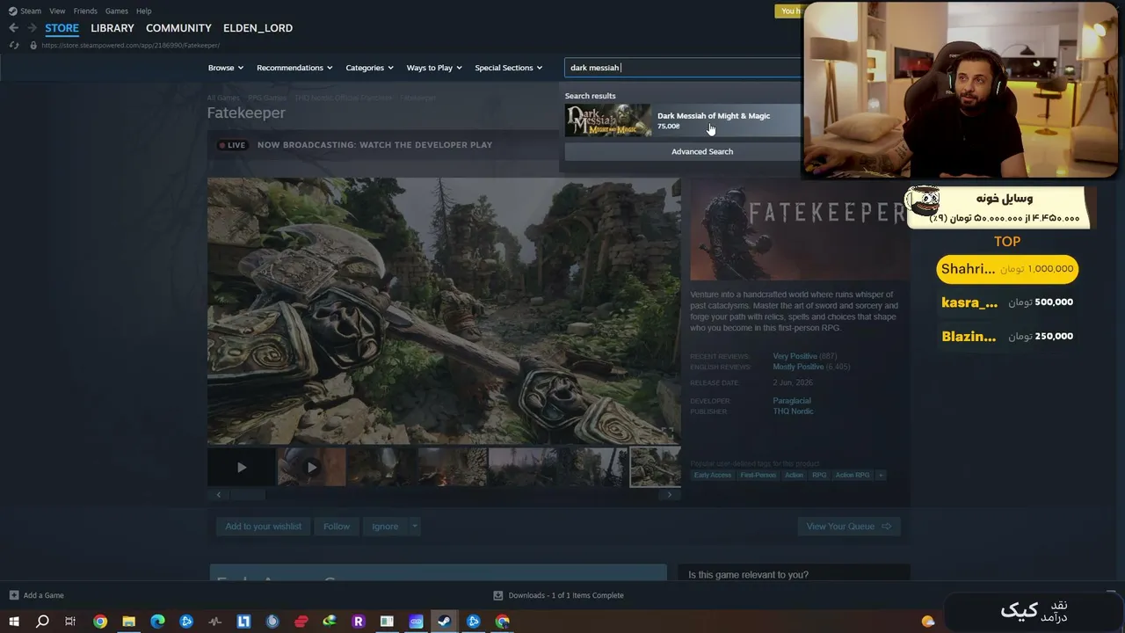Click the Action RPG tag

tap(852, 476)
